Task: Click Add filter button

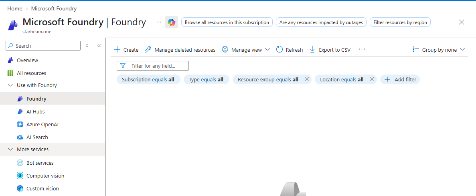Action: (400, 79)
